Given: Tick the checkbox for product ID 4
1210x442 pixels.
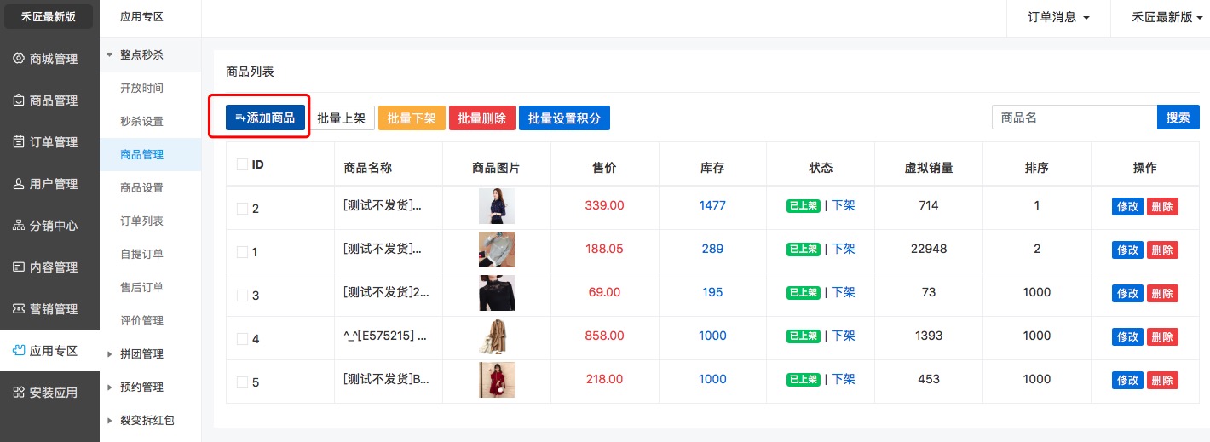Looking at the screenshot, I should [242, 338].
